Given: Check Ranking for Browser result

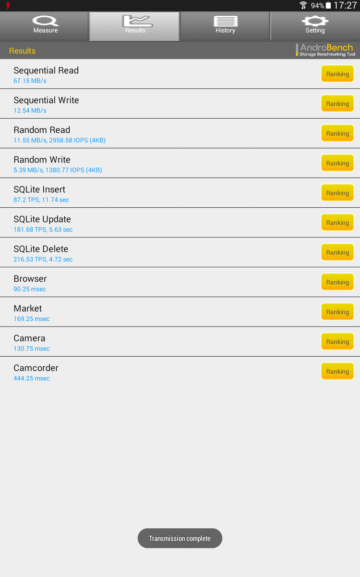Looking at the screenshot, I should point(337,283).
